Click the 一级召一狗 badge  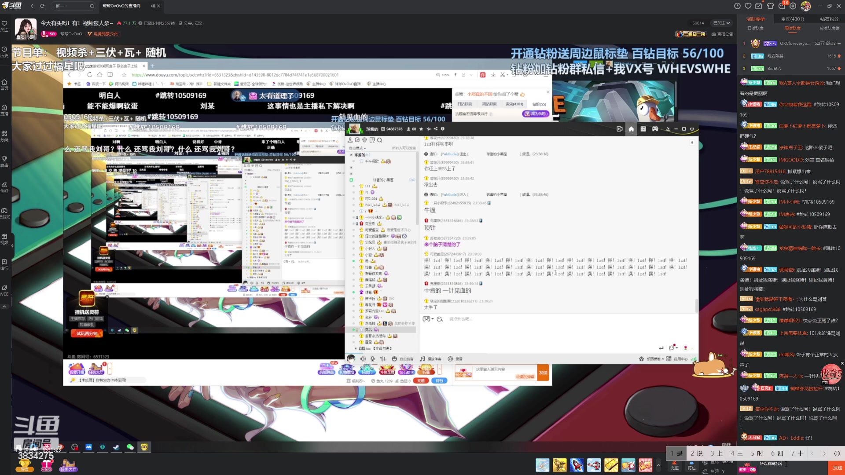click(691, 34)
